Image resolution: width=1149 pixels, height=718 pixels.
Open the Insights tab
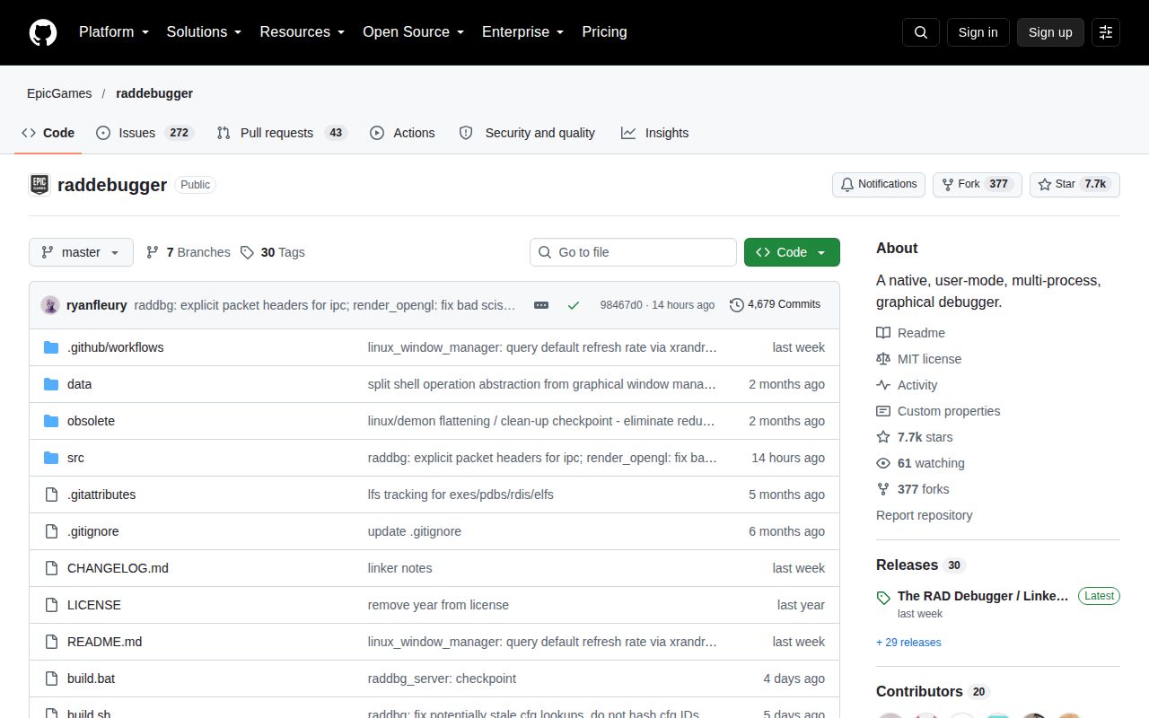(655, 133)
